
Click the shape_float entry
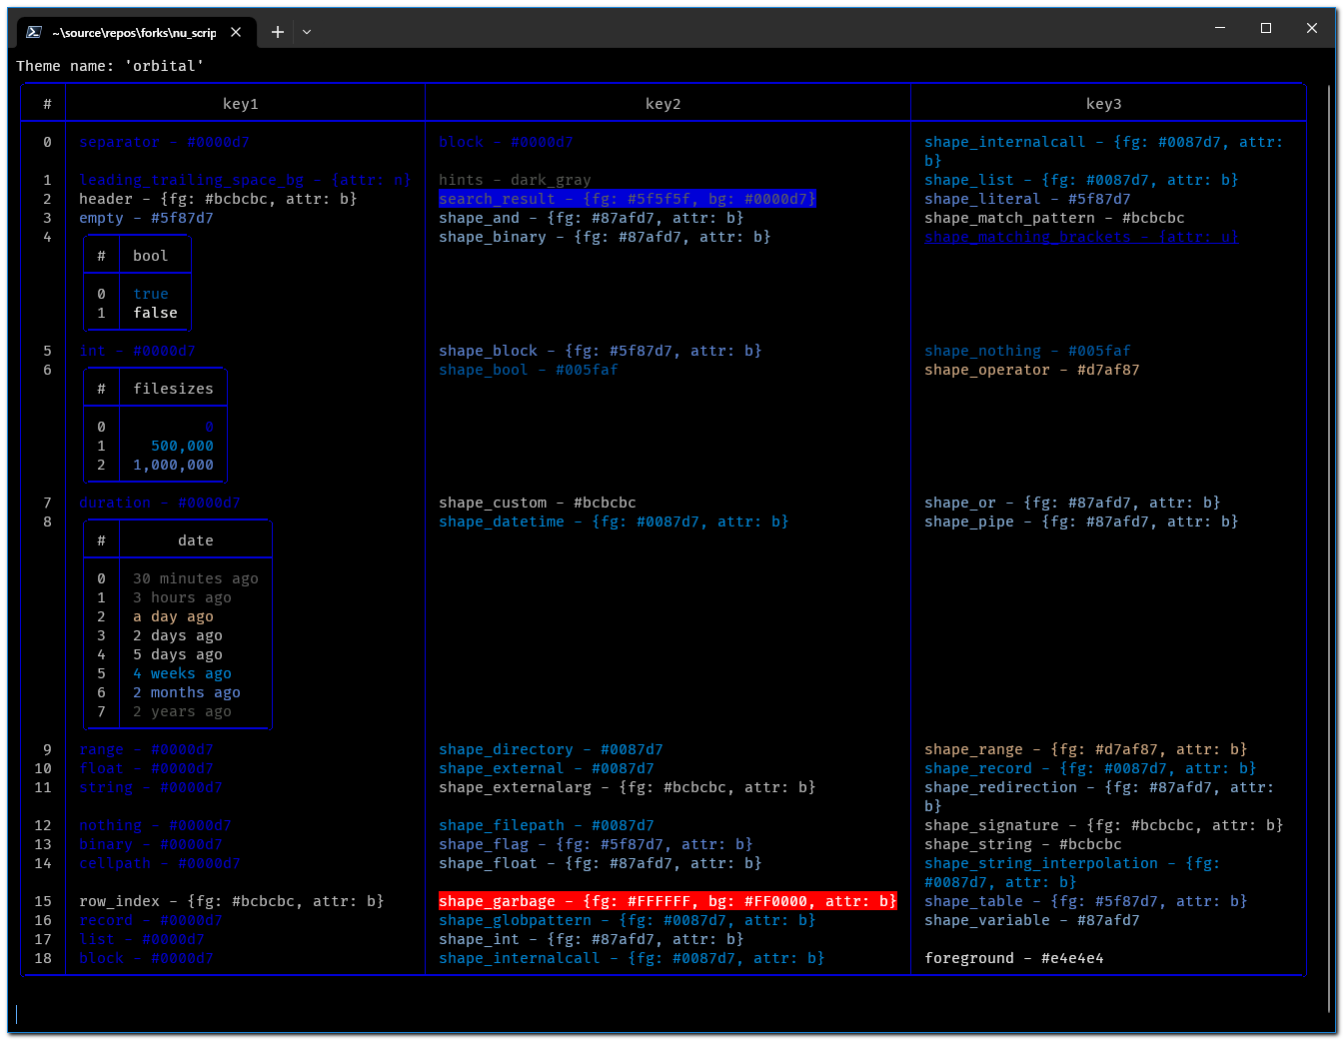click(x=601, y=863)
